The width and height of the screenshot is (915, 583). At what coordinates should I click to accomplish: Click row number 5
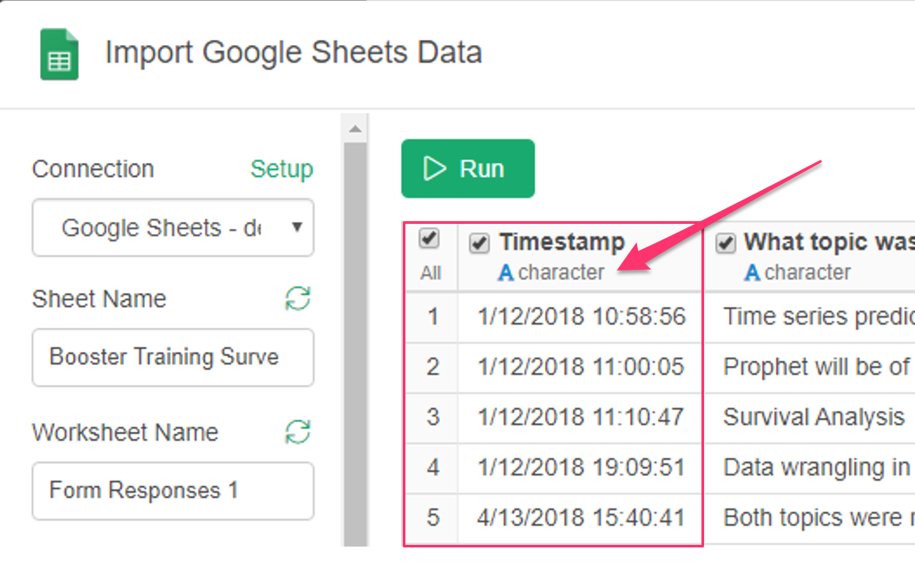432,517
